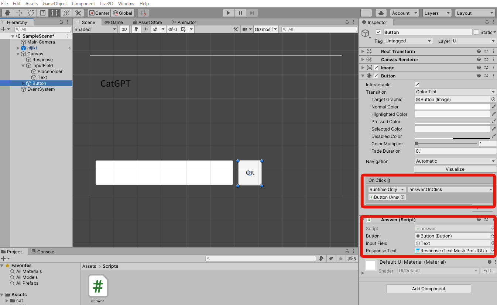Click the Add Component button

(428, 288)
